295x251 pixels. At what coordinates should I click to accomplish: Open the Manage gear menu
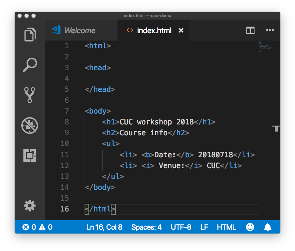coord(30,206)
